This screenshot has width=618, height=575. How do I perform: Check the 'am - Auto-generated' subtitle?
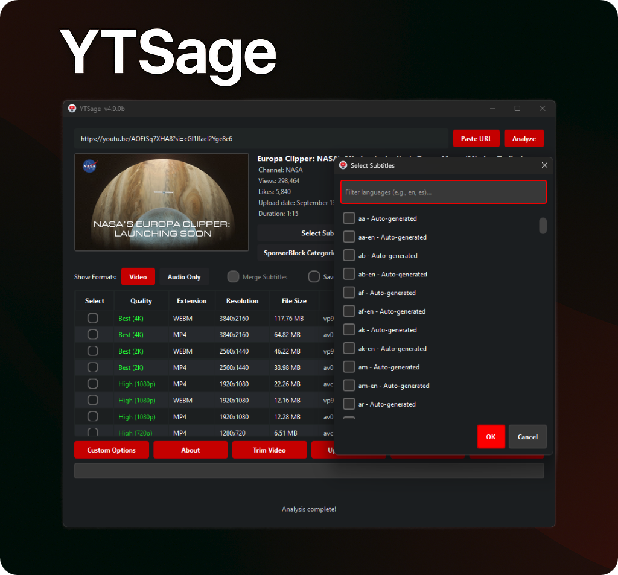point(349,366)
